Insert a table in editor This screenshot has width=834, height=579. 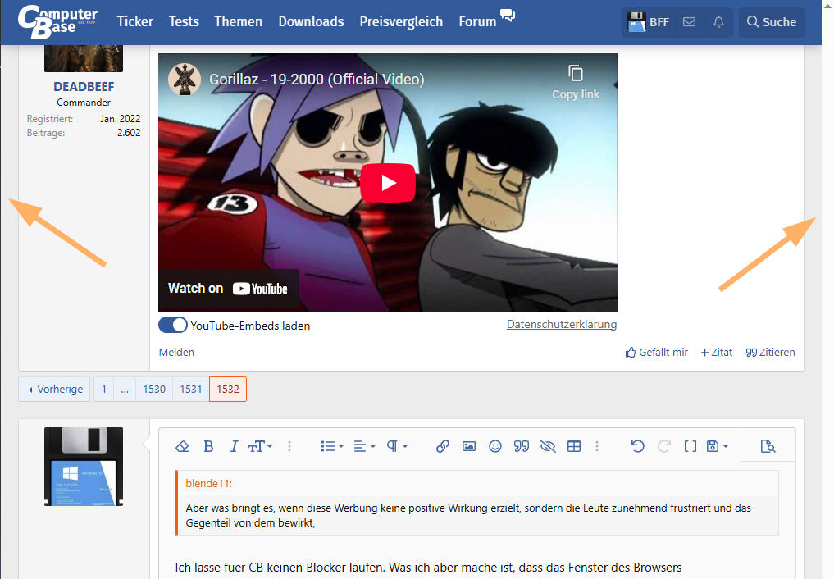574,447
